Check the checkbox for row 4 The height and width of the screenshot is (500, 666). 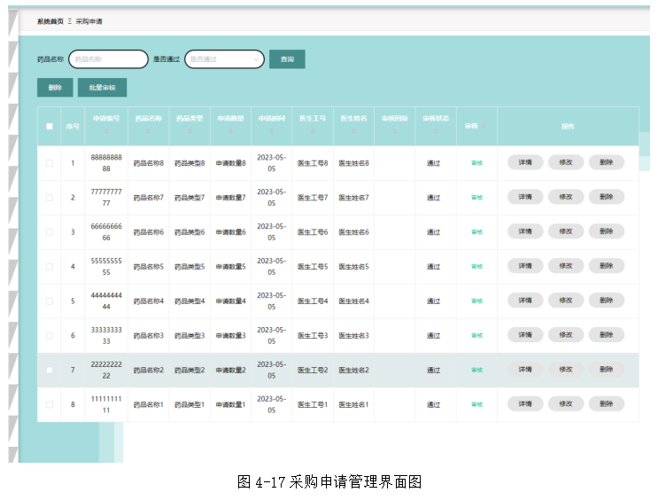[x=50, y=267]
